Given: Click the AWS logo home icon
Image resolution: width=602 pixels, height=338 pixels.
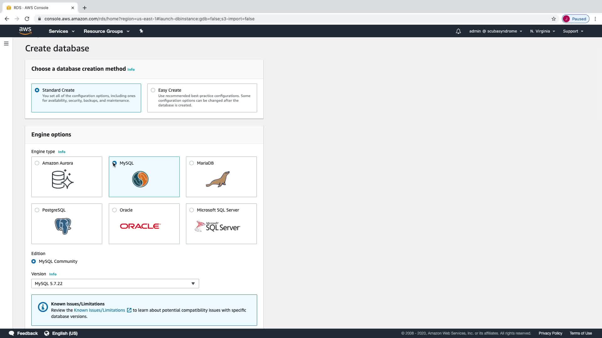Looking at the screenshot, I should (x=25, y=31).
